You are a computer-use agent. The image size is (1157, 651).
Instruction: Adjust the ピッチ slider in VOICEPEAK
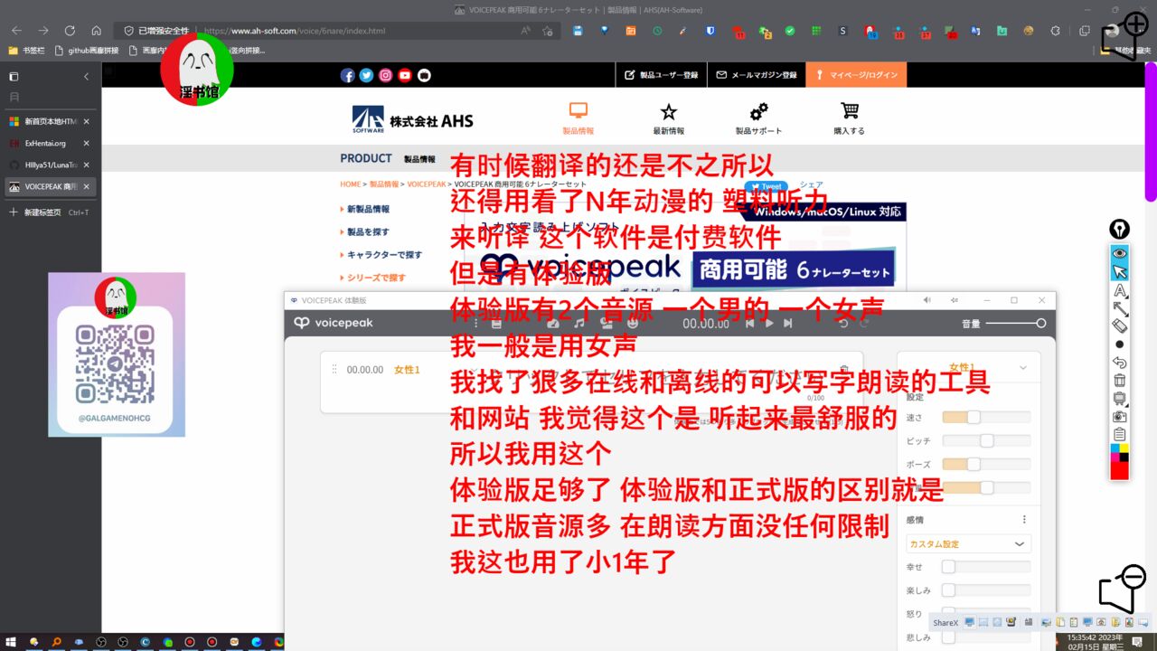coord(986,440)
